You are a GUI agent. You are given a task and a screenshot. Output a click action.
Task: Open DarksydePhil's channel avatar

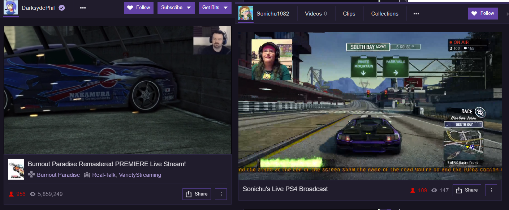coord(11,8)
